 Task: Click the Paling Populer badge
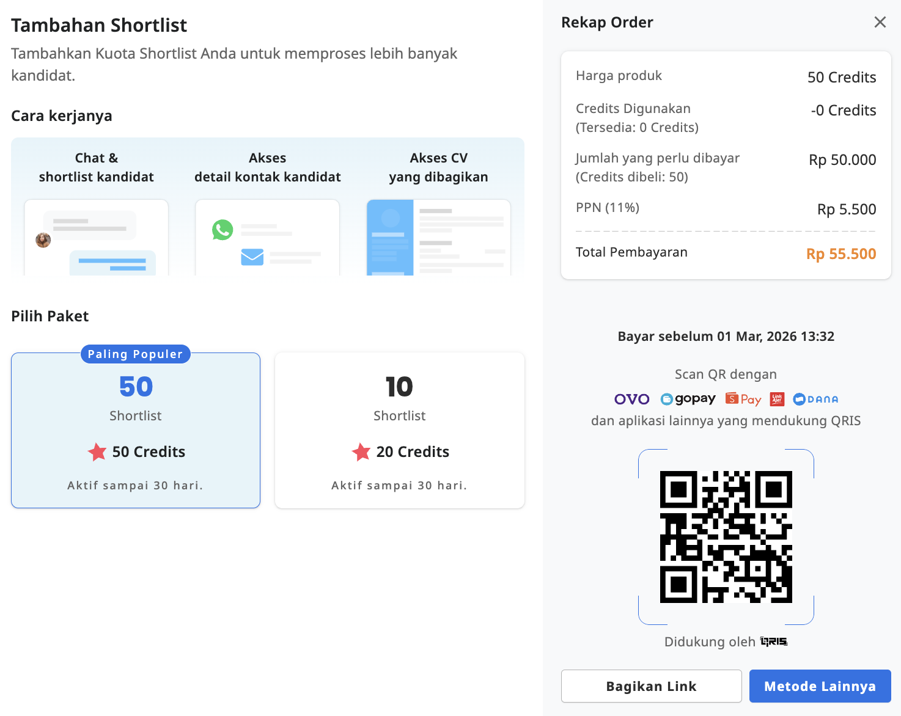[x=136, y=354]
